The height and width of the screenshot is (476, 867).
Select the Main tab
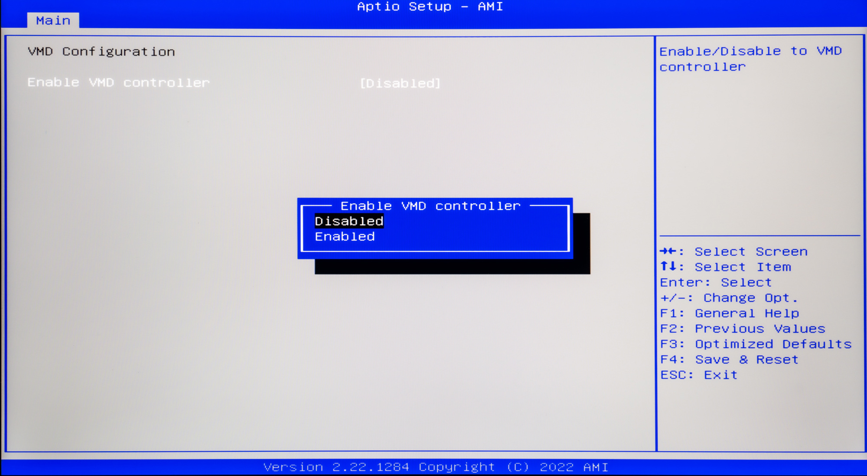pos(53,20)
